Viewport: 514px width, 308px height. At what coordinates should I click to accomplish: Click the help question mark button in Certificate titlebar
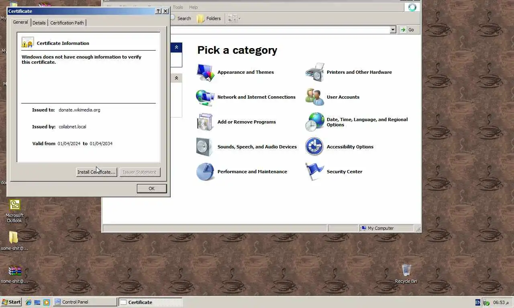pyautogui.click(x=158, y=11)
